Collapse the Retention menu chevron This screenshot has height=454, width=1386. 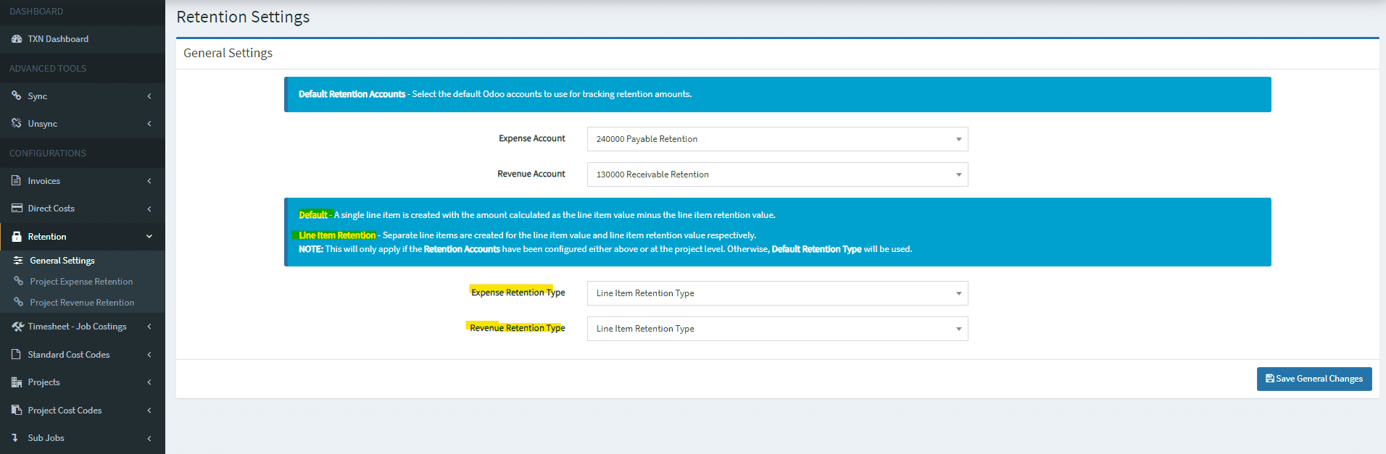[x=149, y=237]
